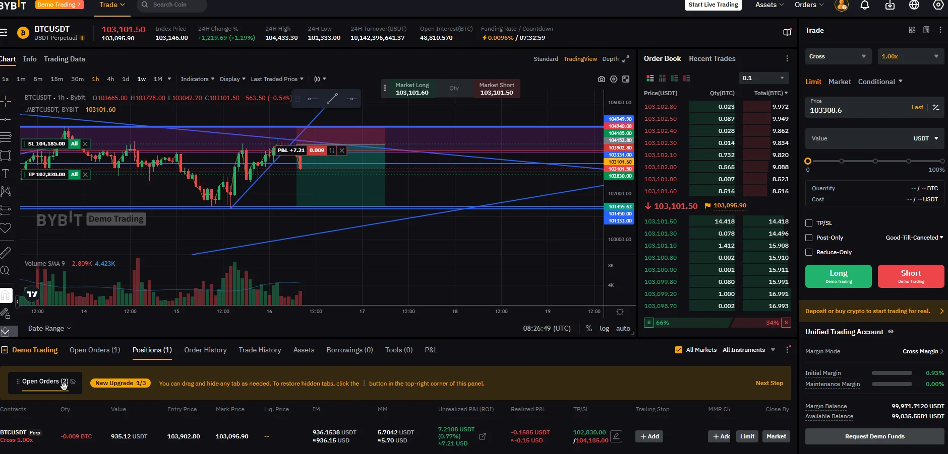Open the Cross margin mode dropdown

click(838, 56)
